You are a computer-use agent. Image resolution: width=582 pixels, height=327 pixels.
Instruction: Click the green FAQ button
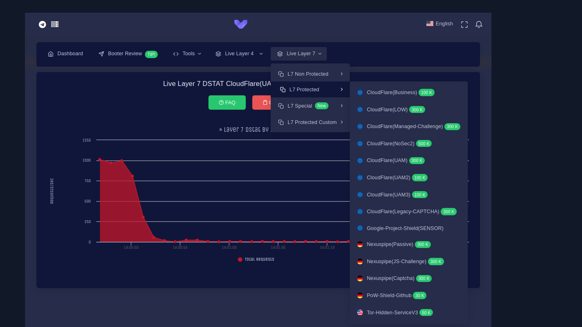coord(227,102)
